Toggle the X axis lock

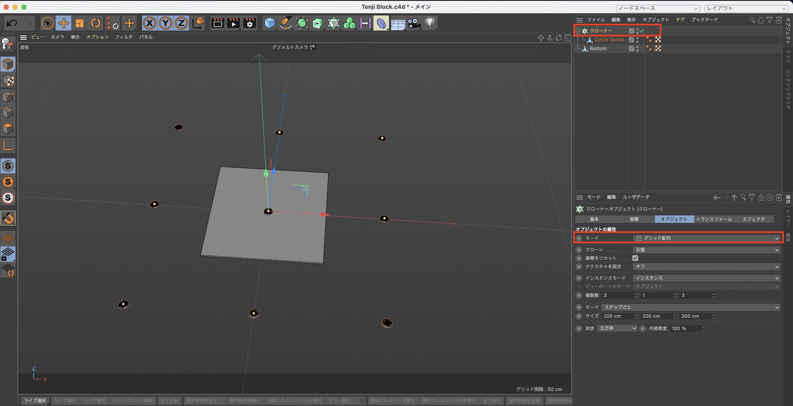(149, 23)
